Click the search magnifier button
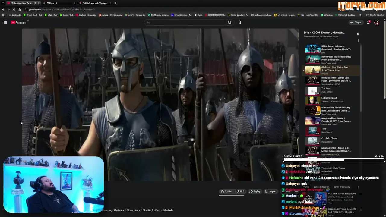Viewport: 386px width, 217px height. (229, 22)
